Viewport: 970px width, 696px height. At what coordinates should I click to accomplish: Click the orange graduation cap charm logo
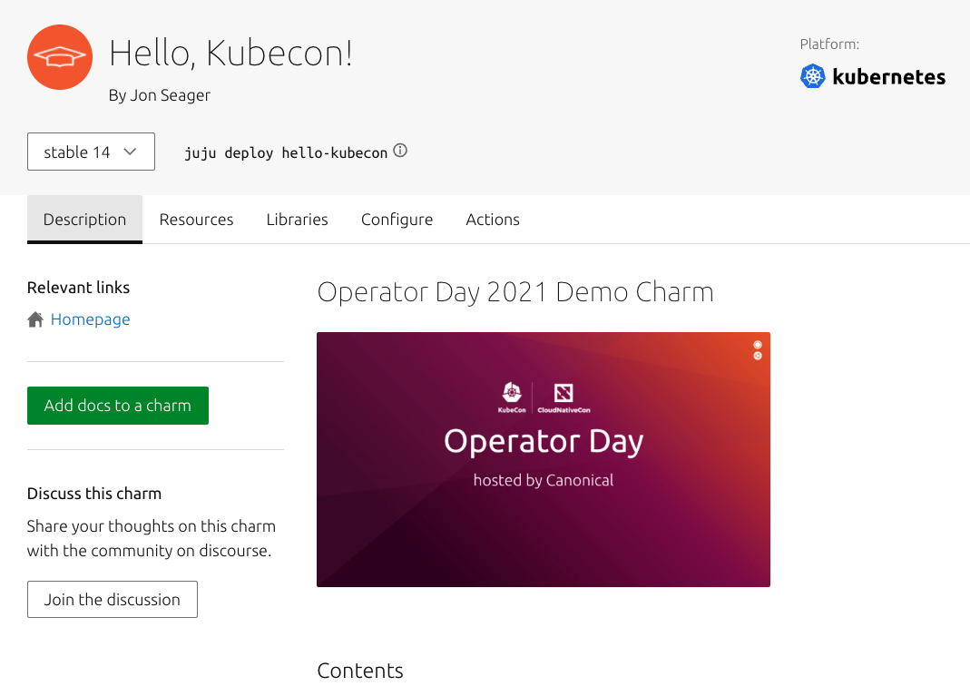(x=59, y=56)
